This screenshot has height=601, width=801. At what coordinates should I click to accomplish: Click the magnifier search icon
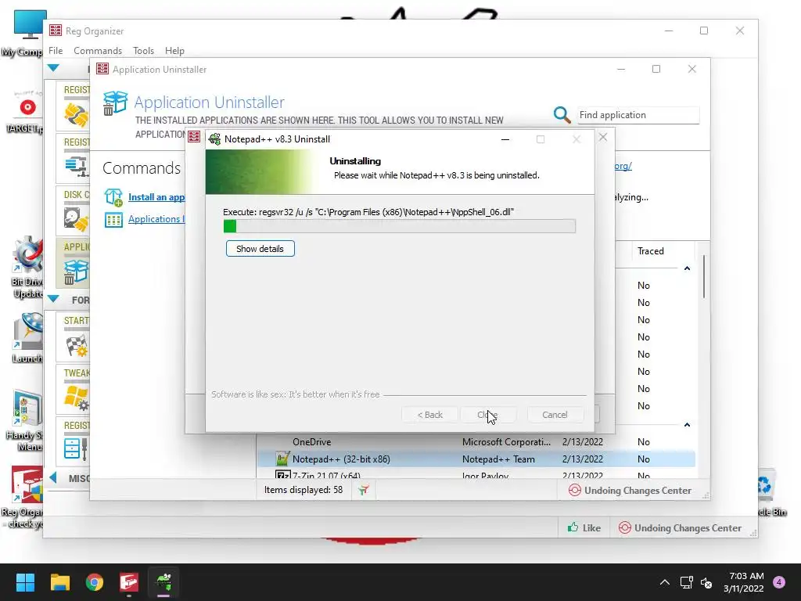coord(562,115)
